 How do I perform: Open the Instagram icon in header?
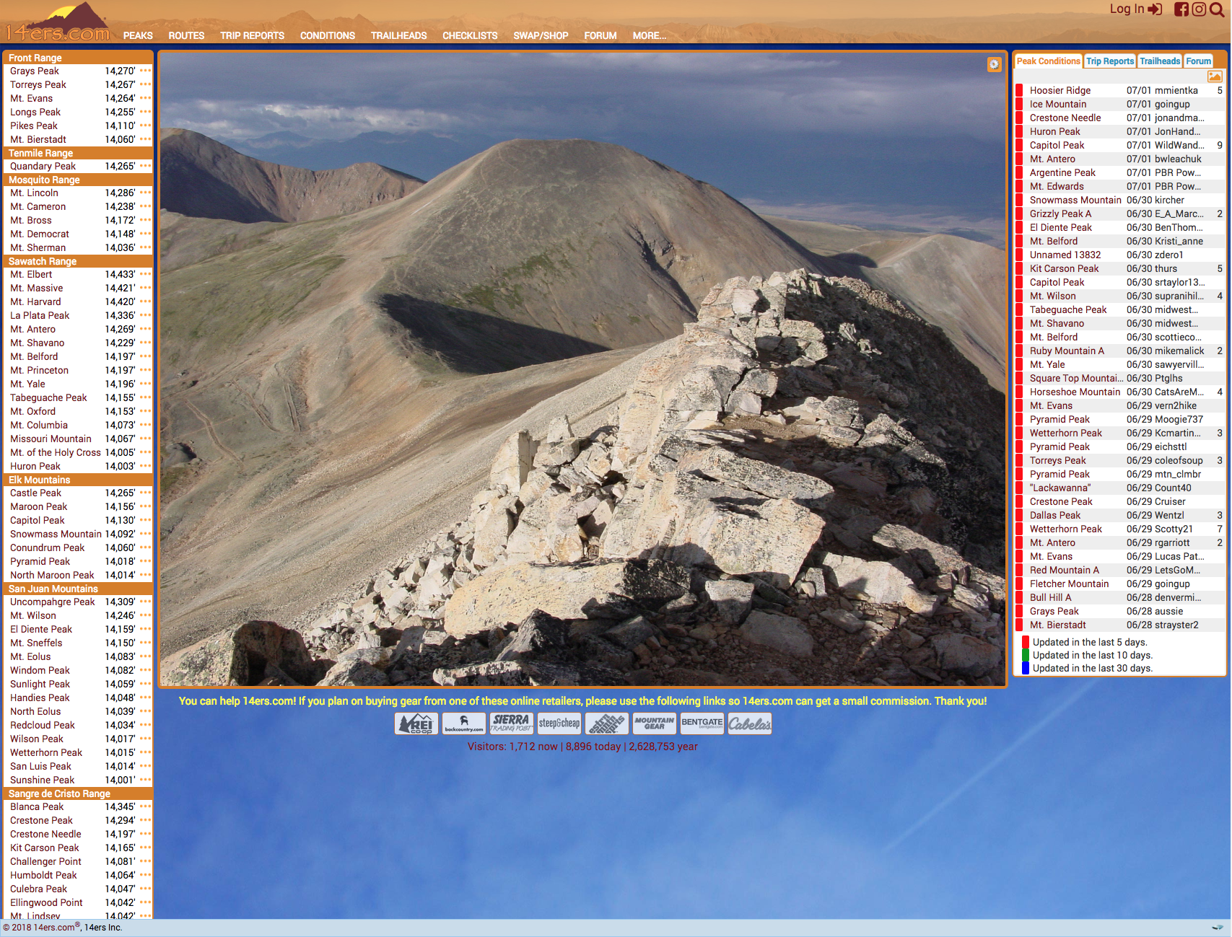[1199, 9]
